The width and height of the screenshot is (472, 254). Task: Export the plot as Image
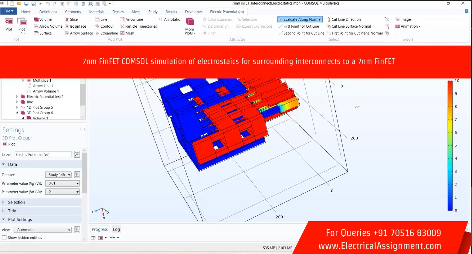tap(403, 19)
